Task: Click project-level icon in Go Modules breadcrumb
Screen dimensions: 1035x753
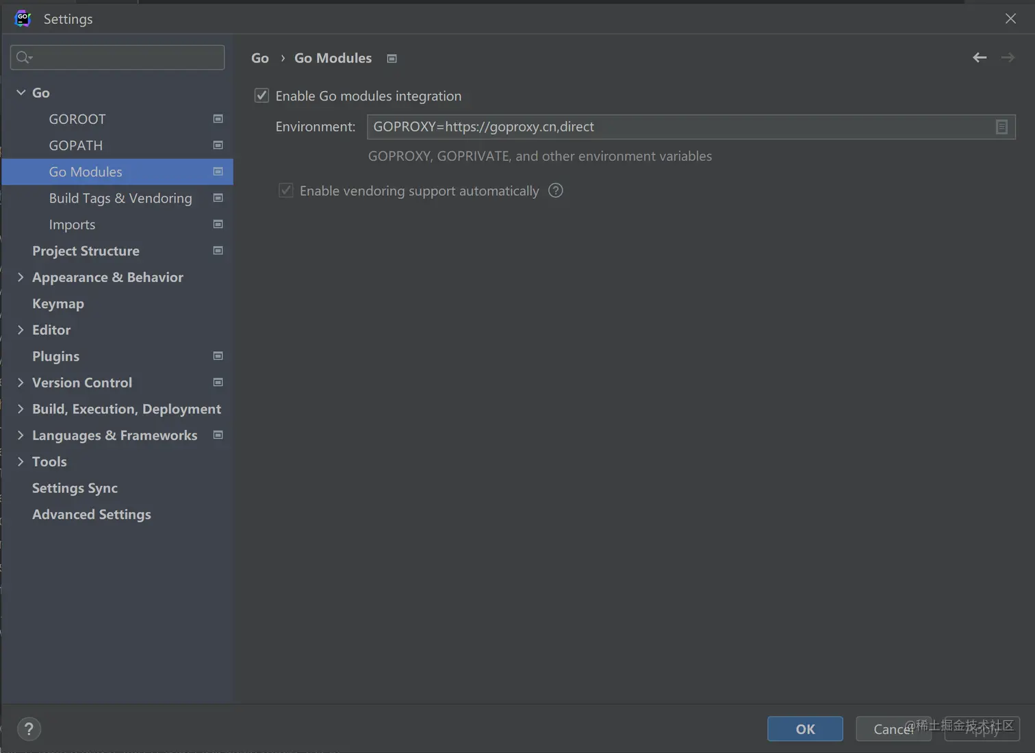Action: (392, 59)
